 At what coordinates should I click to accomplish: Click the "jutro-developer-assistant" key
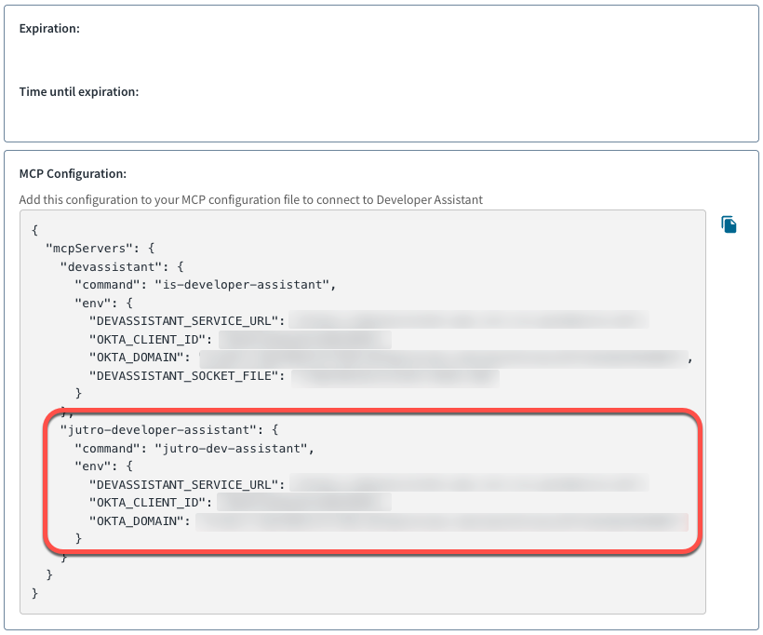pyautogui.click(x=158, y=430)
